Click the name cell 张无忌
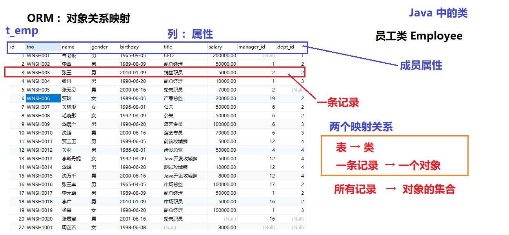Screen dimensions: 509x235 coord(75,90)
